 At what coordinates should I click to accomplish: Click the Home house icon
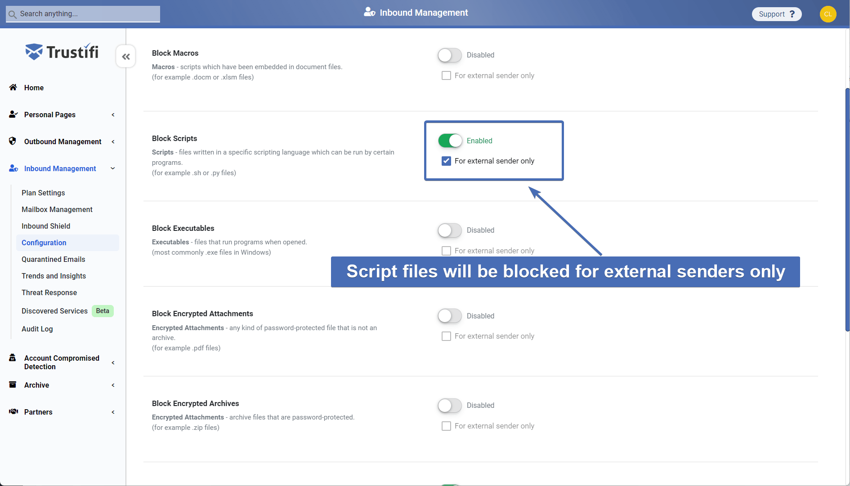(x=13, y=87)
